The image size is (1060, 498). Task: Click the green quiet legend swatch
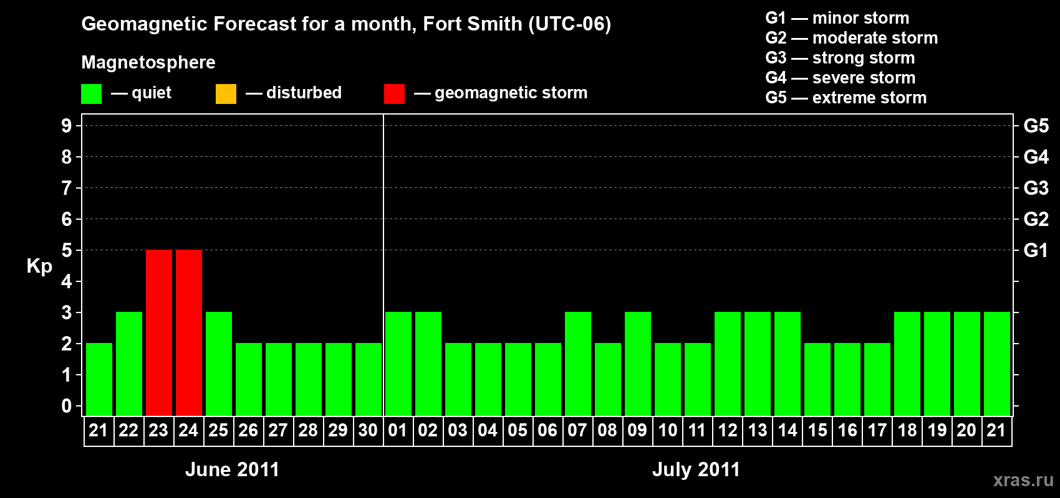(91, 94)
